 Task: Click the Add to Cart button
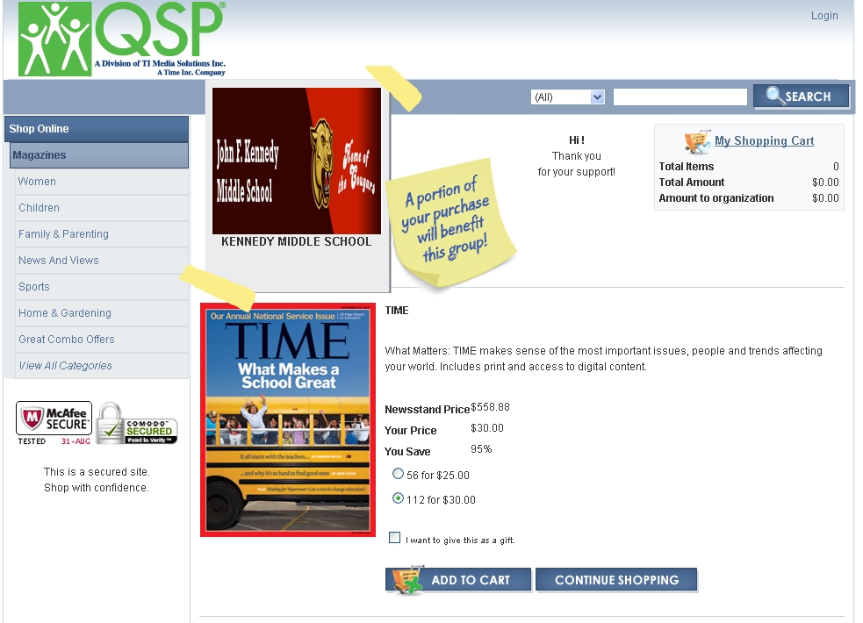[x=458, y=580]
